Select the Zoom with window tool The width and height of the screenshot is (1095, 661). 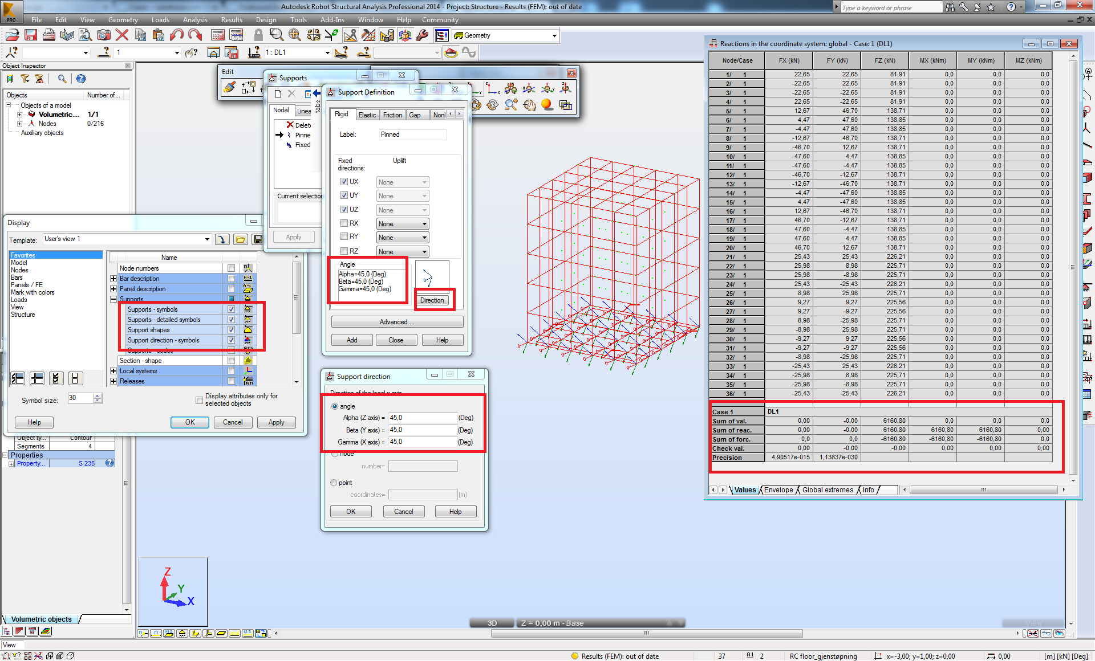point(277,35)
